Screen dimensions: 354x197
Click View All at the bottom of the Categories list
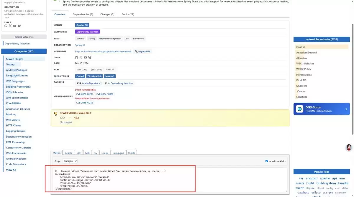(11, 170)
